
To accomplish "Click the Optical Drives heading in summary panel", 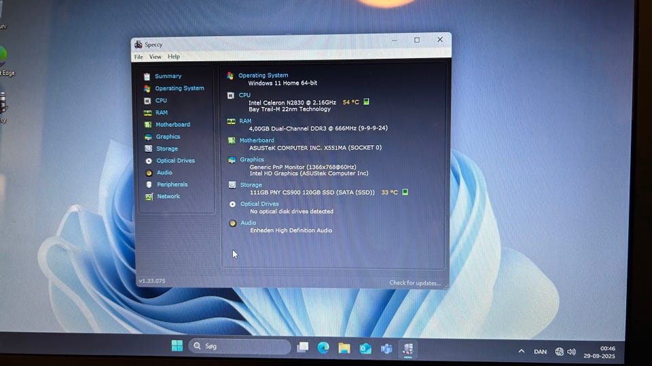I will click(259, 204).
